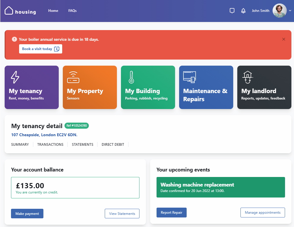Select My Building thermometer tile

pos(148,87)
